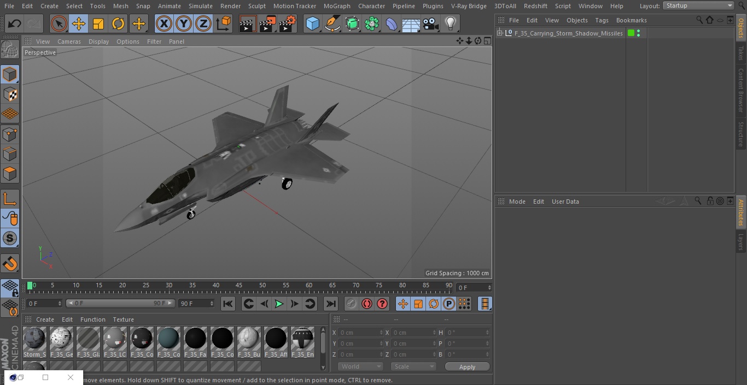Viewport: 747px width, 385px height.
Task: Switch to the Layers tab
Action: [x=741, y=241]
